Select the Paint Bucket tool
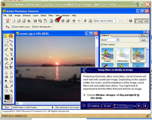Image resolution: width=152 pixels, height=120 pixels. coord(6,59)
